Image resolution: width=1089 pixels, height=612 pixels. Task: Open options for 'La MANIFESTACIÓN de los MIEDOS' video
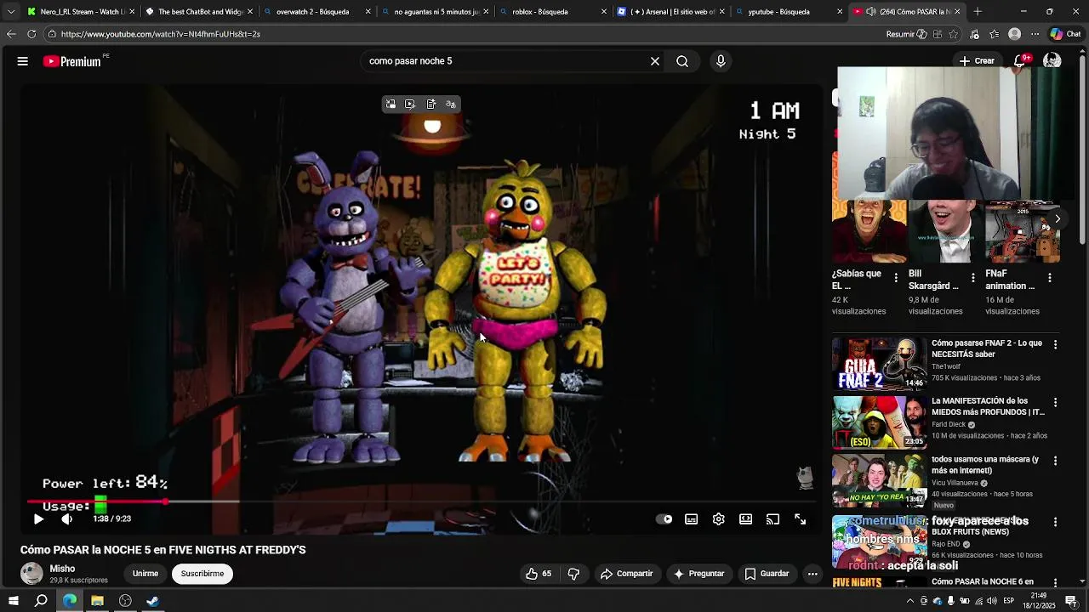(x=1055, y=402)
